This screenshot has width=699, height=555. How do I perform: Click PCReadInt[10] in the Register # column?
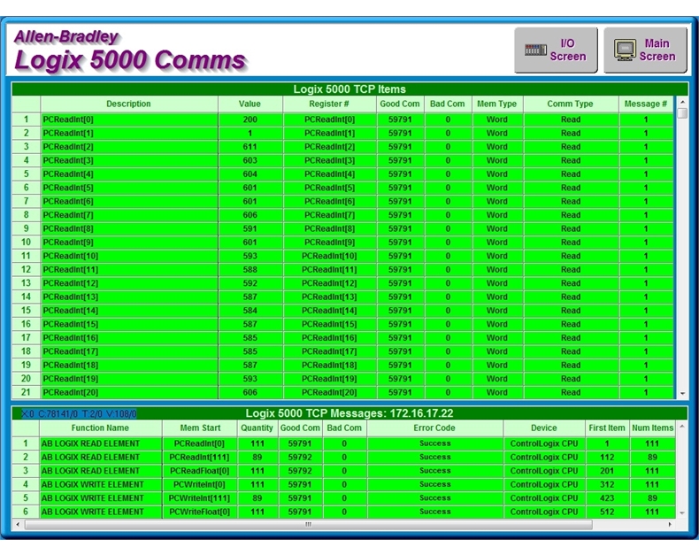coord(329,256)
